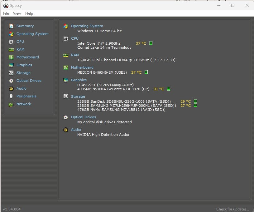Viewport: 254px width, 212px height.
Task: Click the Storage icon in main panel
Action: 66,96
